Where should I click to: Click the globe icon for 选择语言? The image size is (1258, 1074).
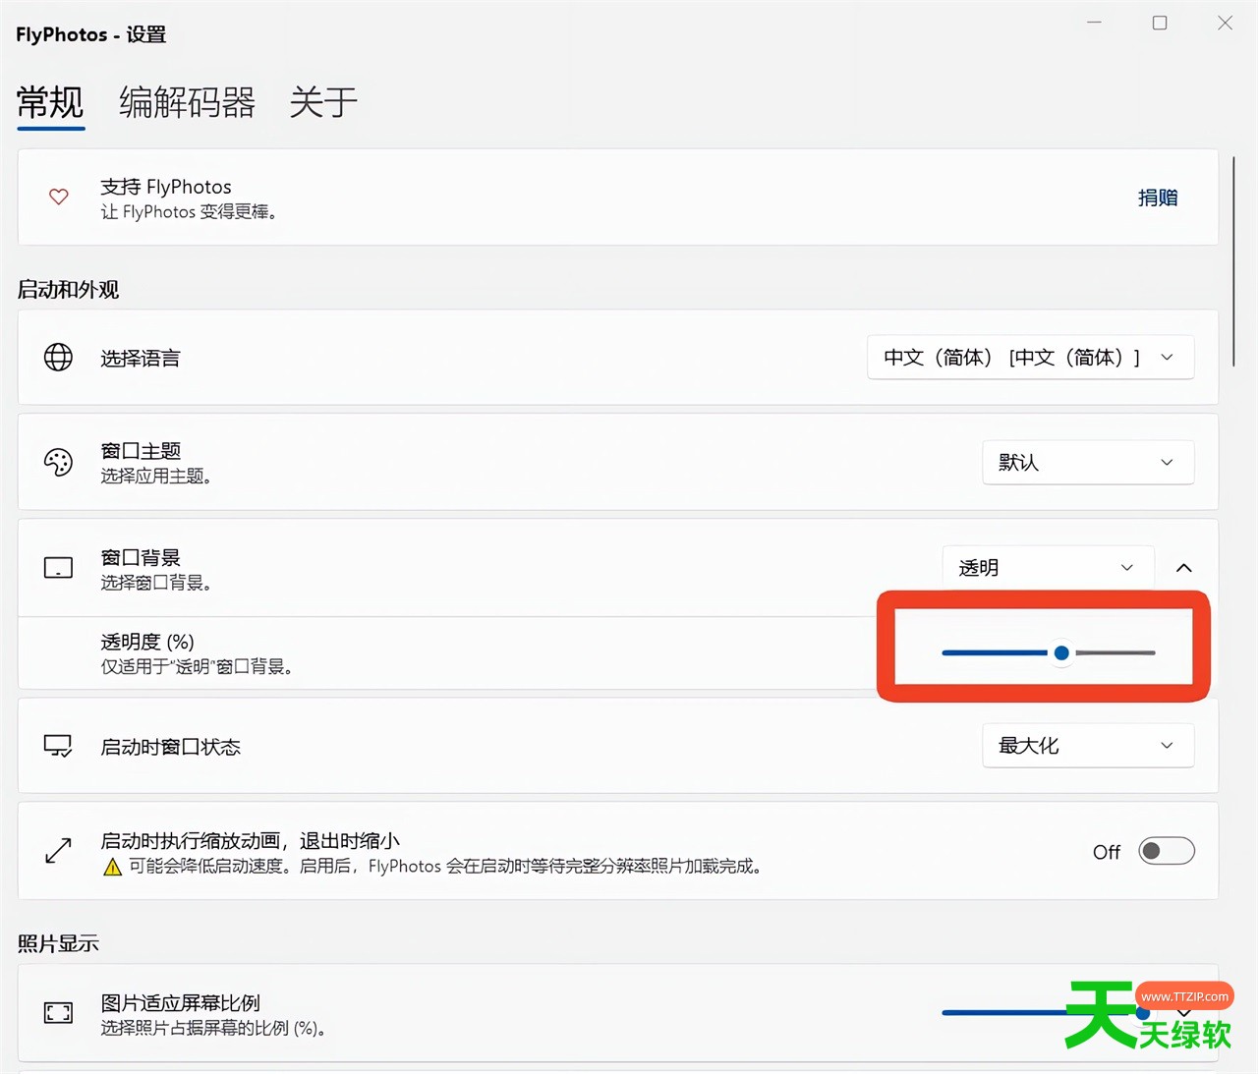coord(58,357)
